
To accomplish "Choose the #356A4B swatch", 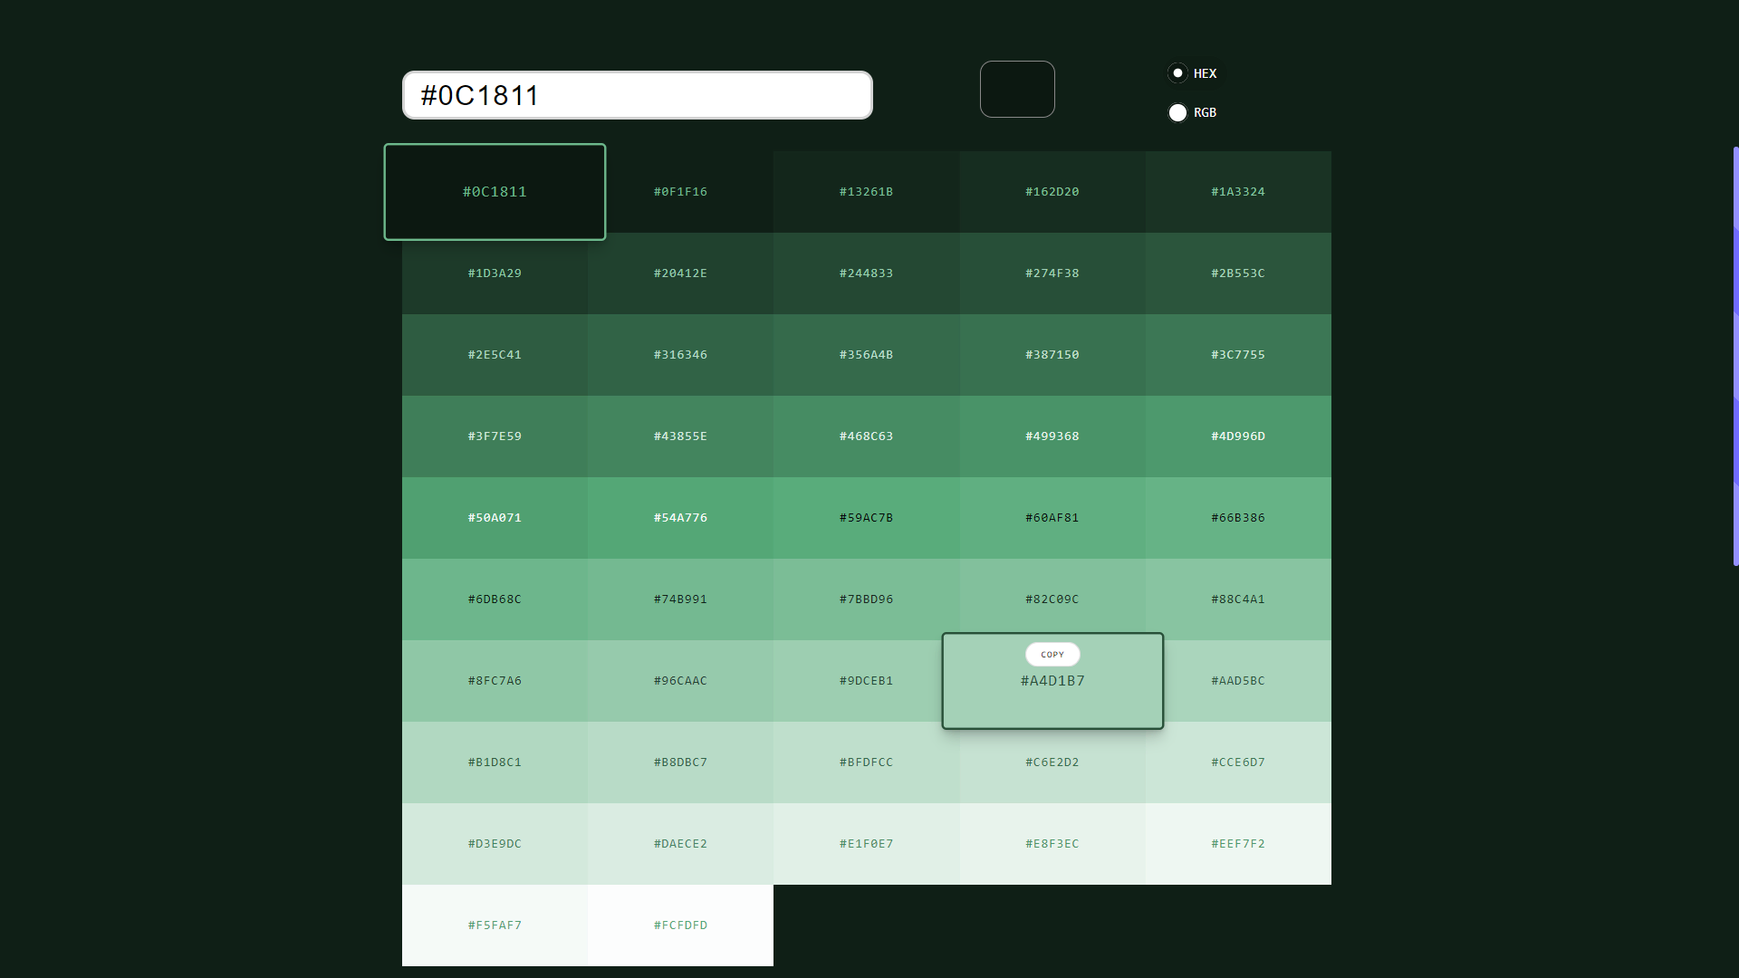I will [x=867, y=355].
